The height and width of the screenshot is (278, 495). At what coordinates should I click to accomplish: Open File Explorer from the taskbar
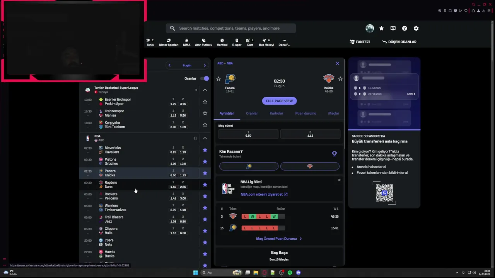click(256, 273)
